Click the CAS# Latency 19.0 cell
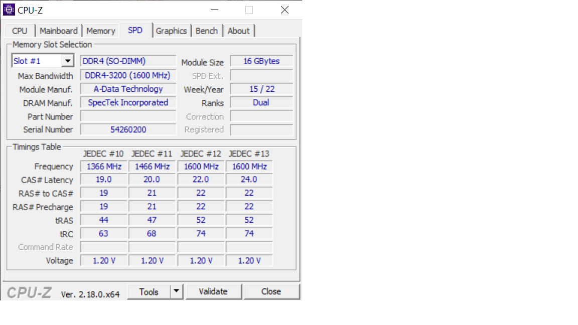 coord(104,180)
